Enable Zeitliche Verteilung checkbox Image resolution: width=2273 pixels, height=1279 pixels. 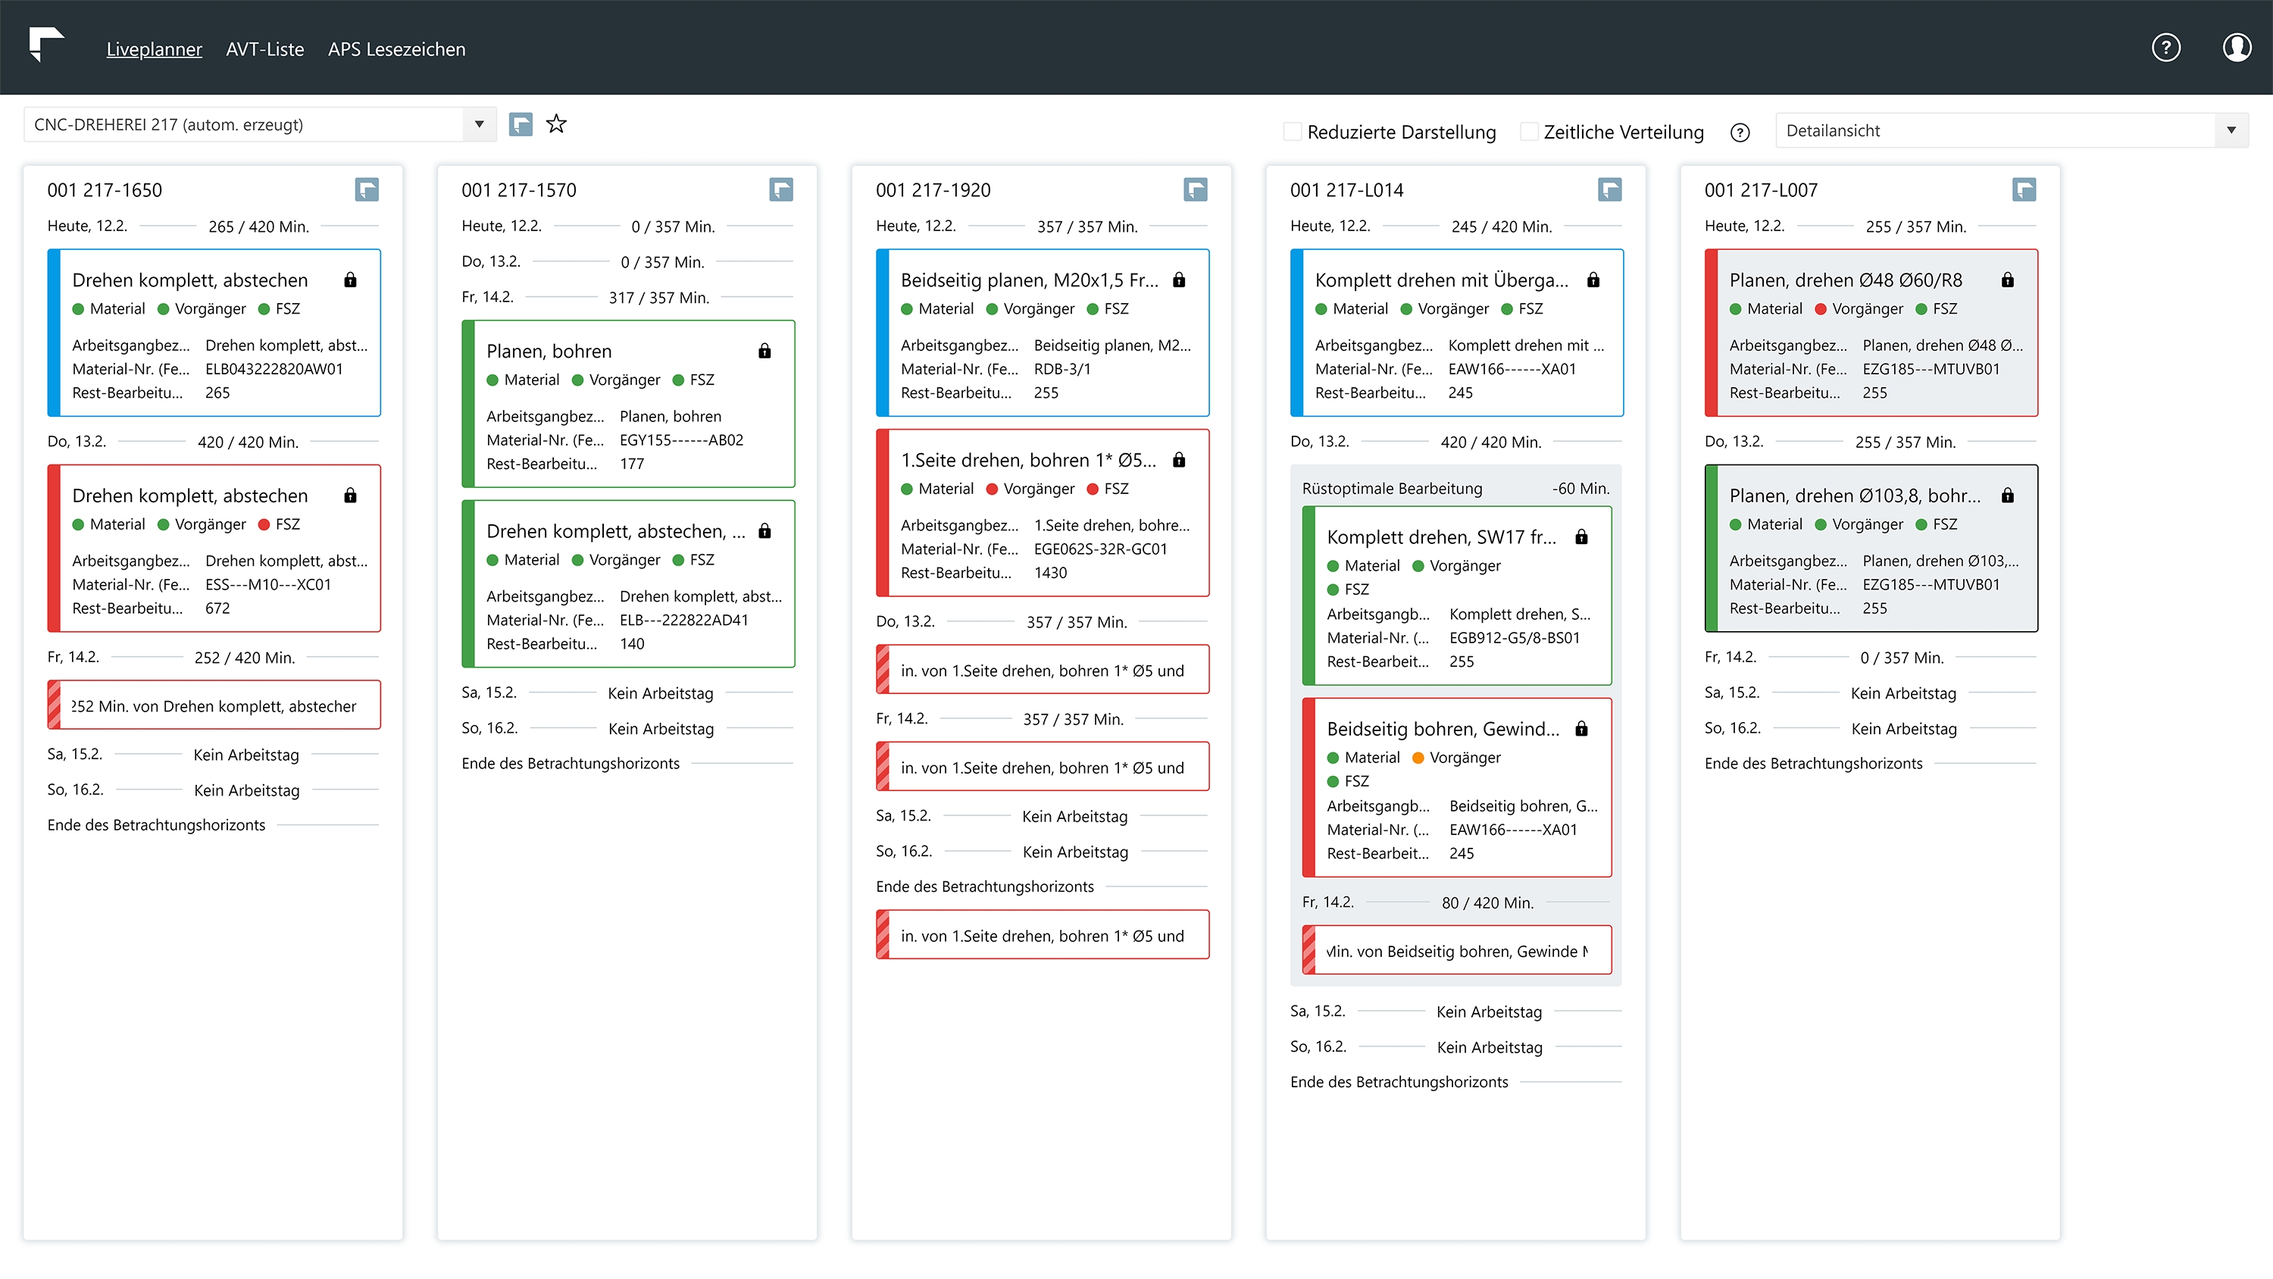tap(1529, 133)
